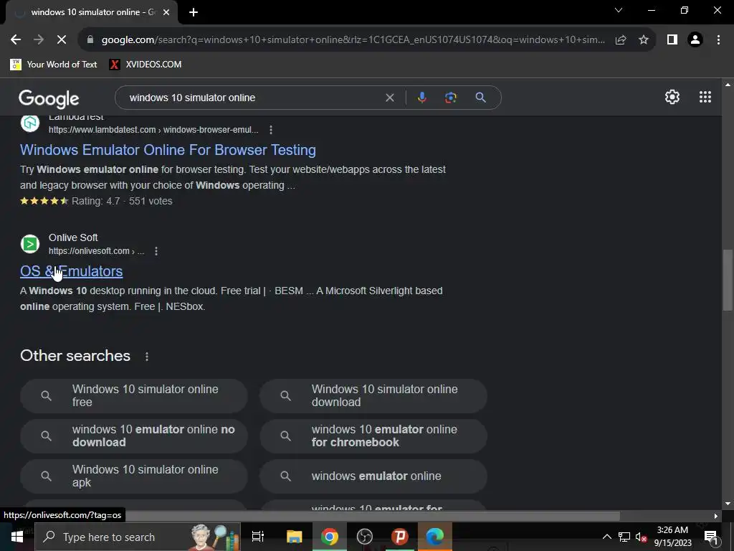The width and height of the screenshot is (734, 551).
Task: Click the vertical scrollbar thumb
Action: pos(728,280)
